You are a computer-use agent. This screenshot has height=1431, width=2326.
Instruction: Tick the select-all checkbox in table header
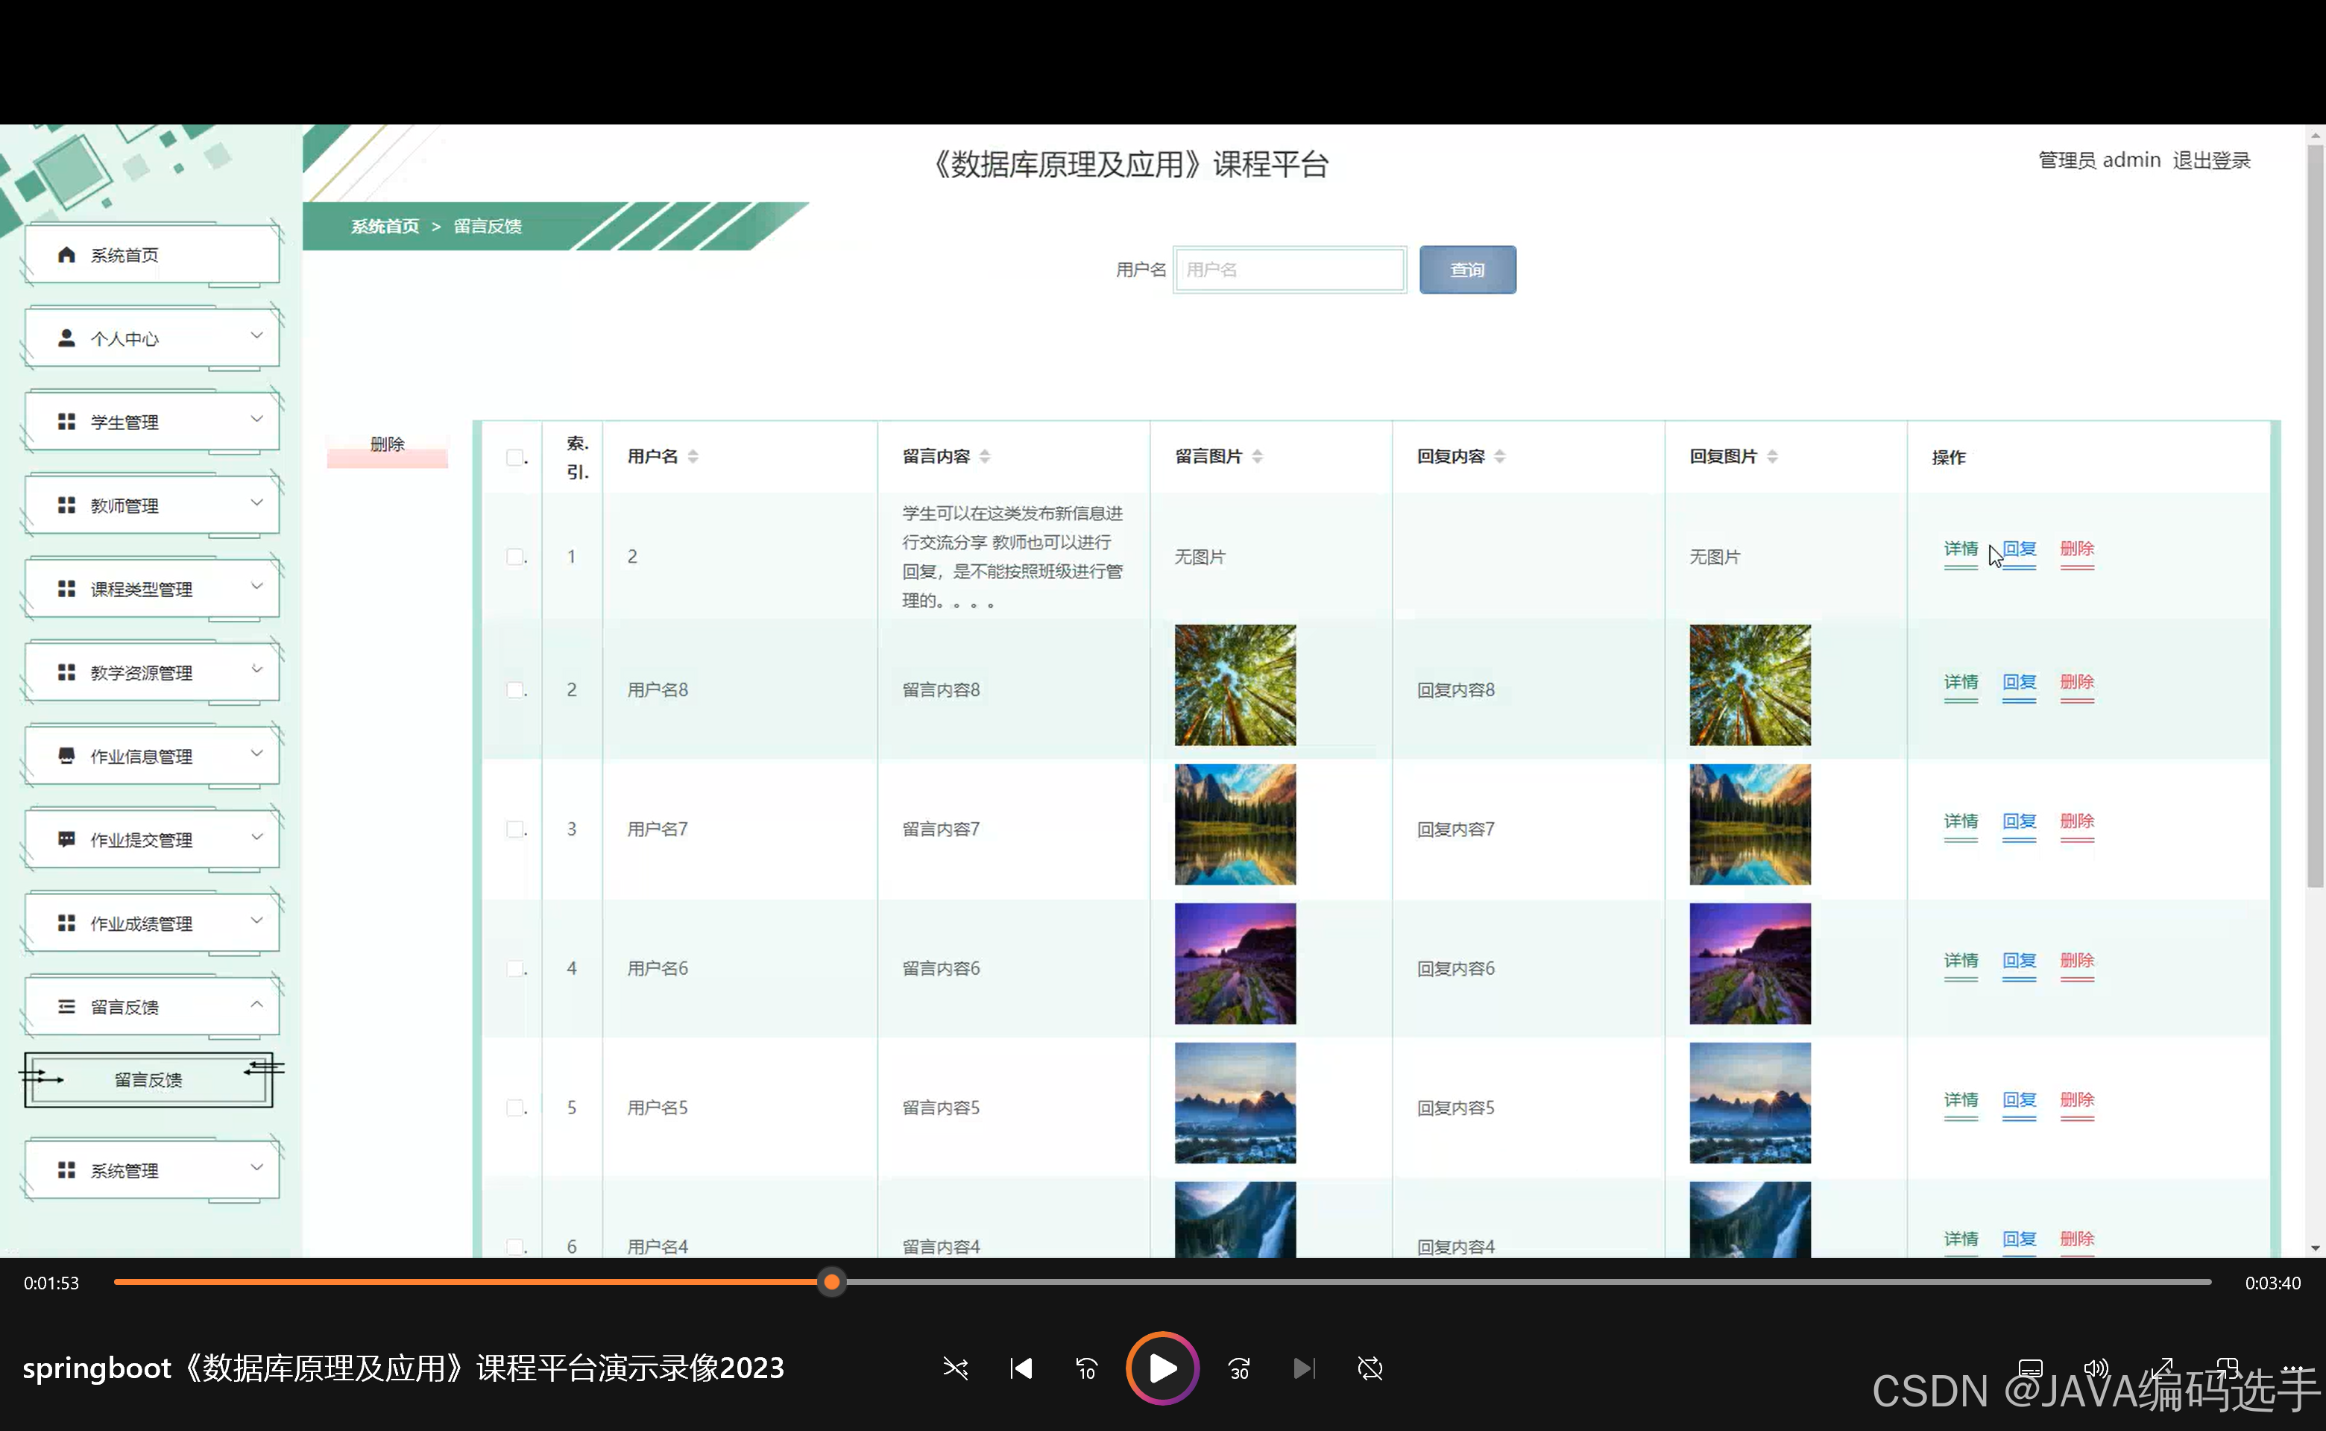click(514, 457)
